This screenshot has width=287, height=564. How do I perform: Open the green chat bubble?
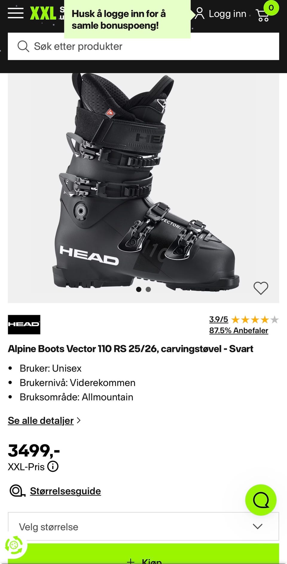pos(261,500)
